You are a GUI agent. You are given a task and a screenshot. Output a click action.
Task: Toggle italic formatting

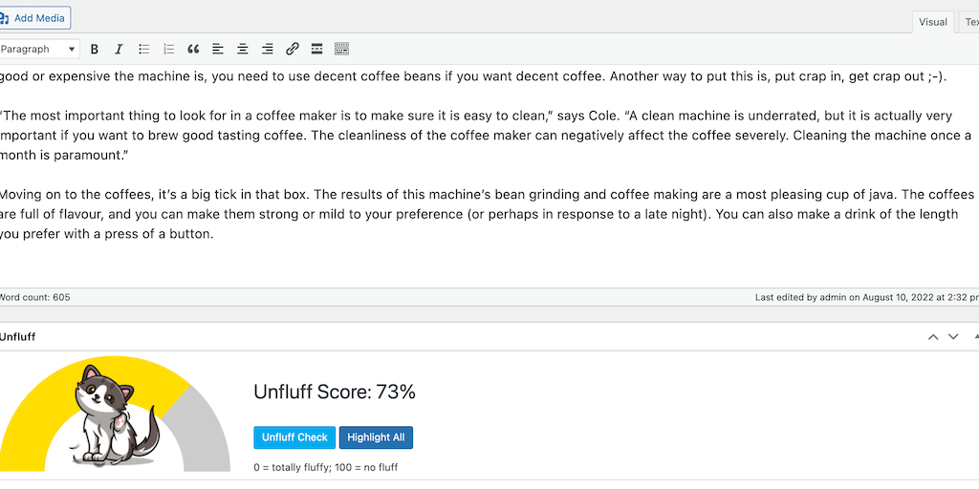coord(119,49)
